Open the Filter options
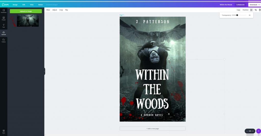The width and height of the screenshot is (261, 136). [48, 10]
